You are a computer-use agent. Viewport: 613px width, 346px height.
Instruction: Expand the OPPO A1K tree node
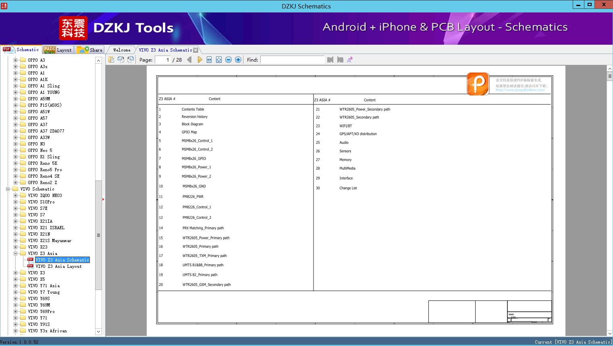[x=15, y=79]
